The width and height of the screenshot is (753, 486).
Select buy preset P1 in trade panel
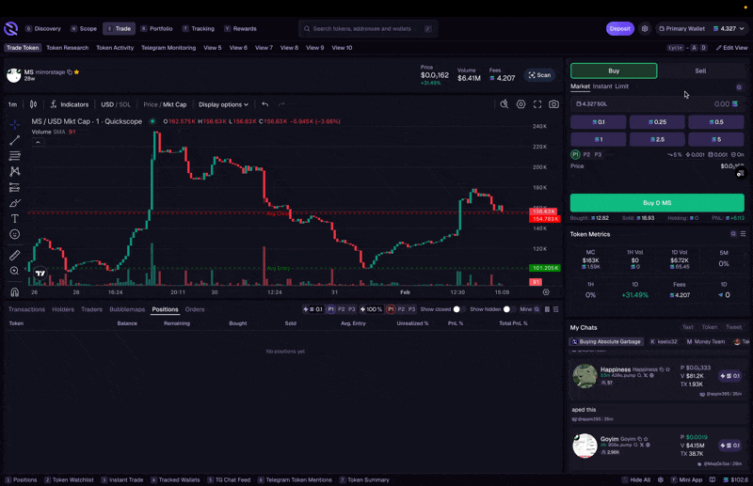click(x=575, y=154)
